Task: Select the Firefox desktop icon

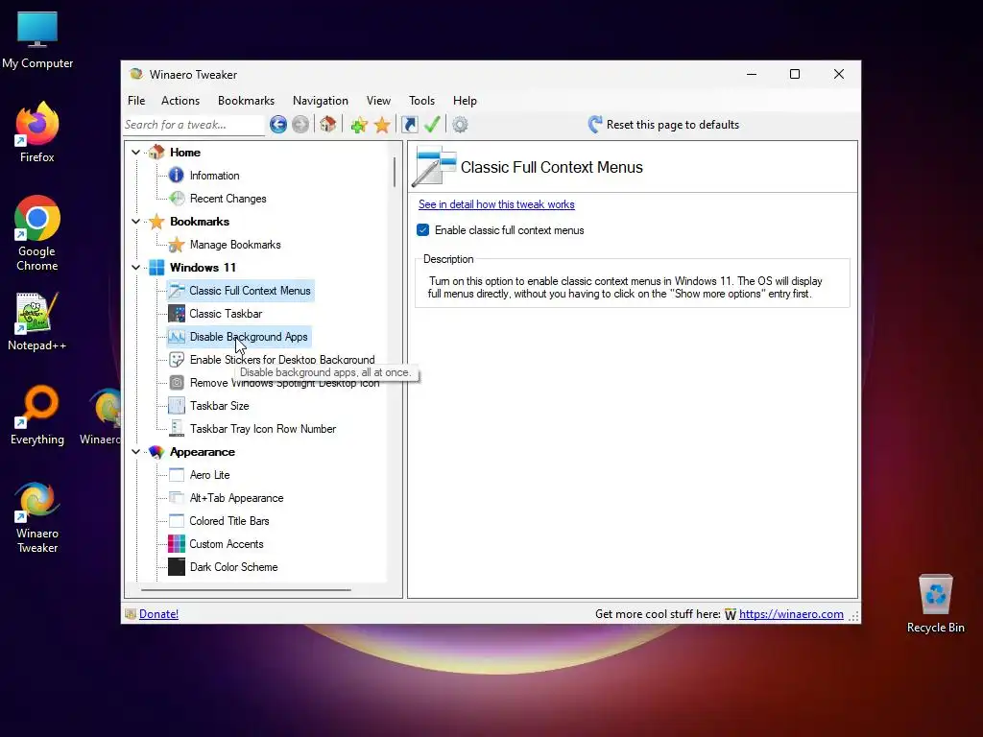Action: point(37,132)
